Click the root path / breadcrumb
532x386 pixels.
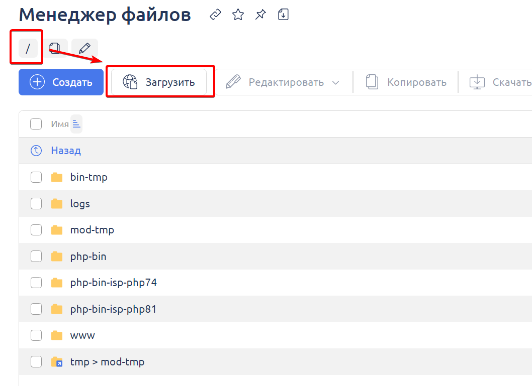point(28,48)
